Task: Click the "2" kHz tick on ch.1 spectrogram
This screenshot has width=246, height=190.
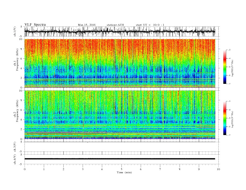Action: pos(21,78)
